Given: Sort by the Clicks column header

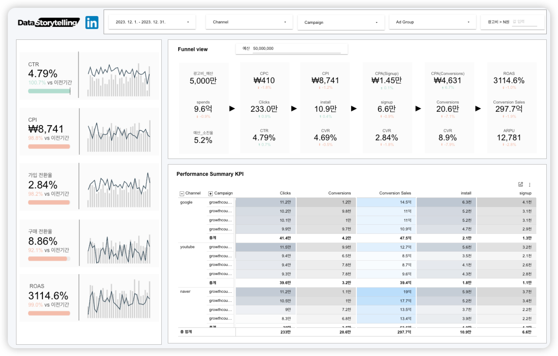Looking at the screenshot, I should click(285, 193).
